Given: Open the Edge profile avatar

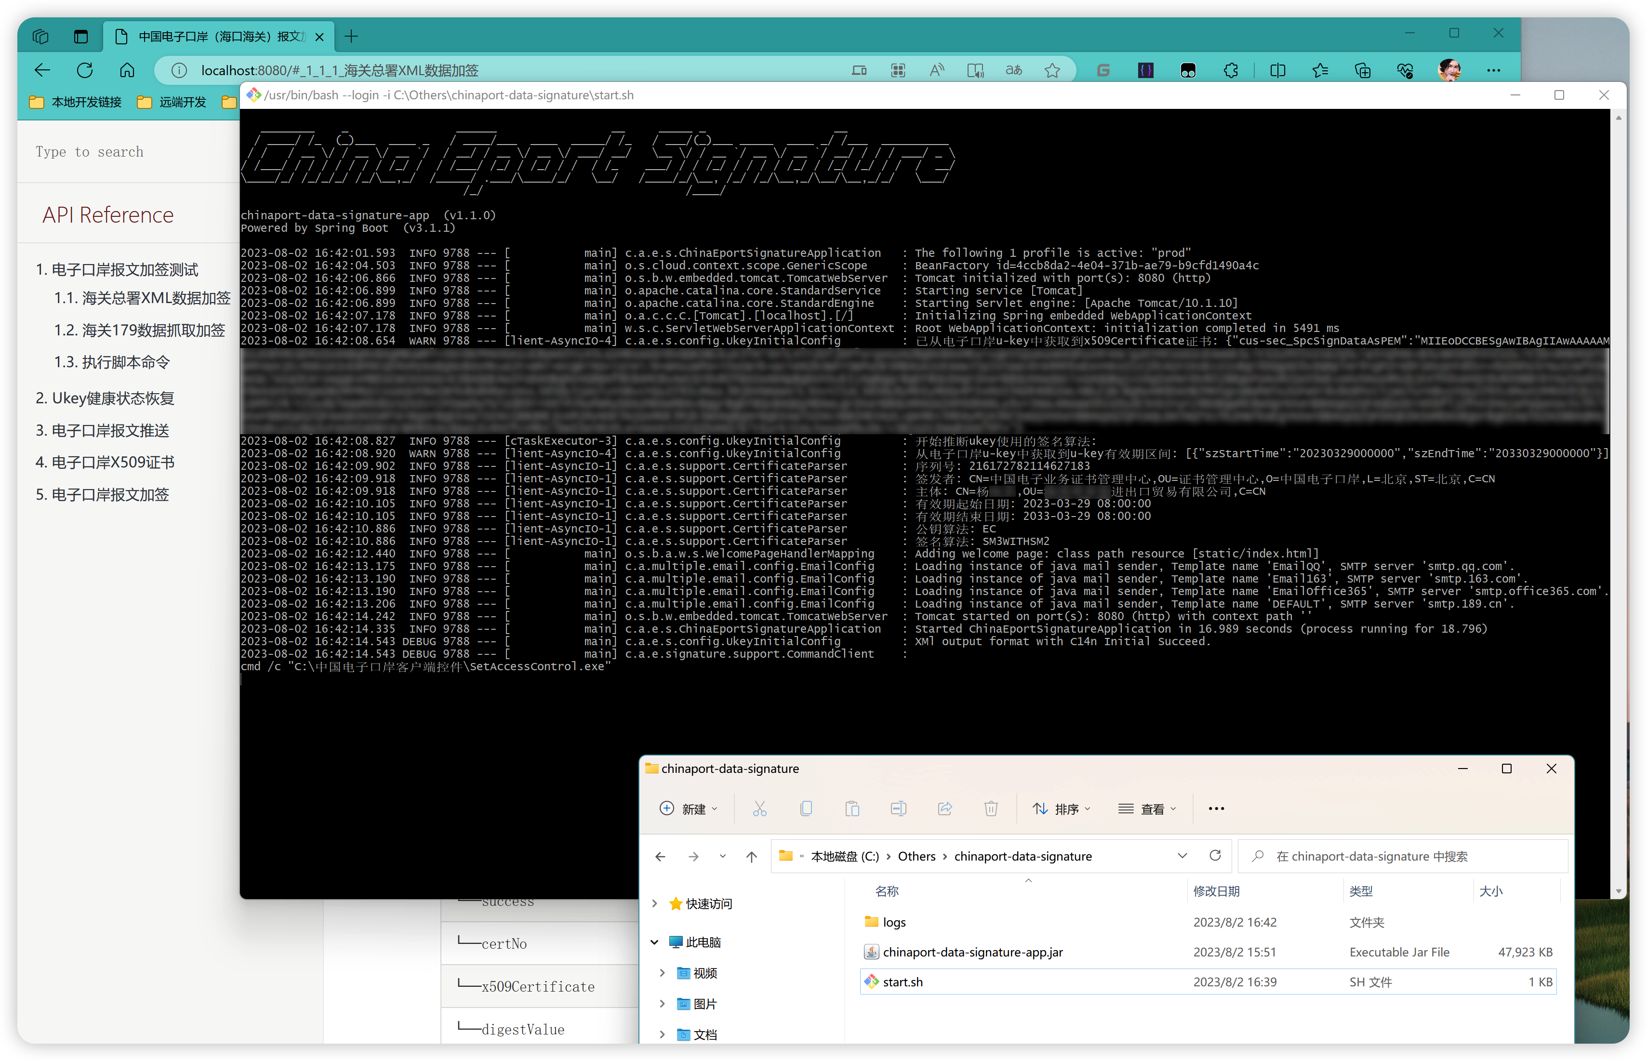Looking at the screenshot, I should pyautogui.click(x=1450, y=70).
